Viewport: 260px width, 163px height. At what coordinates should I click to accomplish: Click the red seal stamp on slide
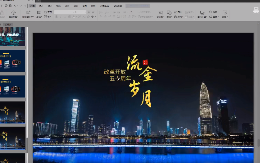tap(145, 62)
